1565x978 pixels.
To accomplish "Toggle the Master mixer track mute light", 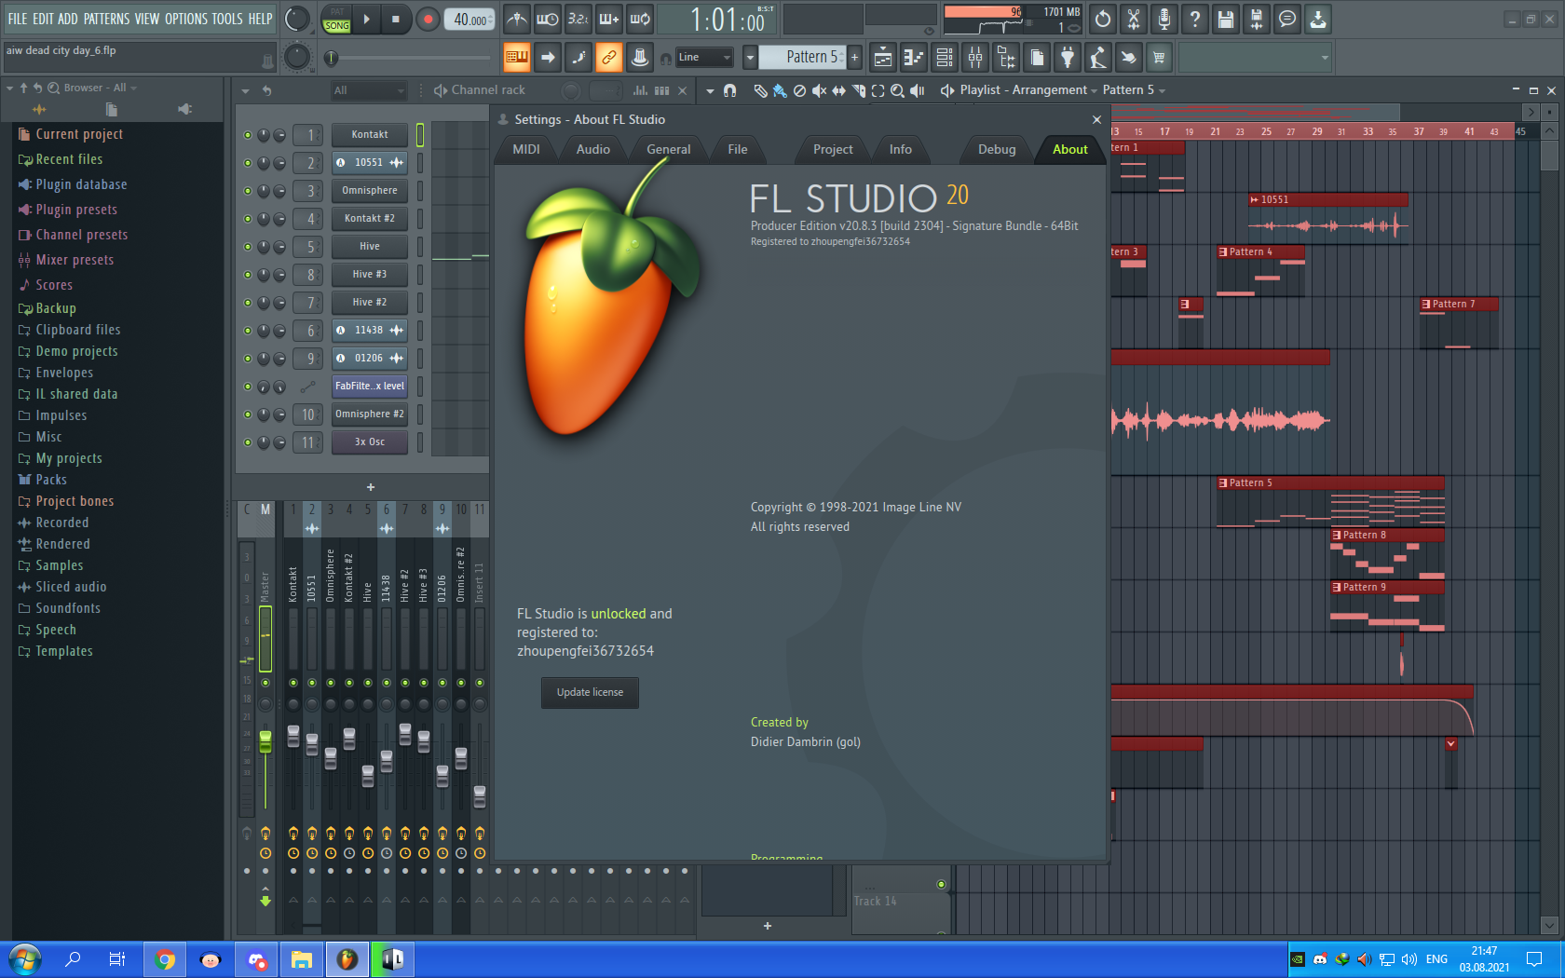I will (x=265, y=683).
